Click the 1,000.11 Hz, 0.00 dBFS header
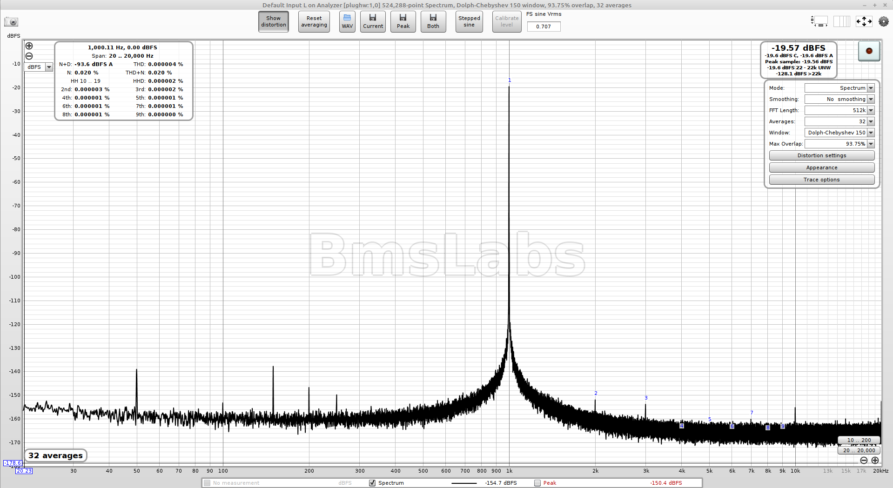The width and height of the screenshot is (893, 488). click(122, 47)
